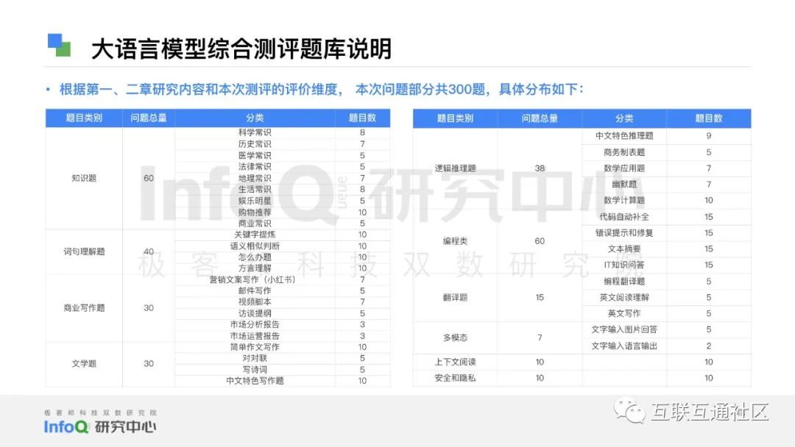Click the 商务制表题 row
Viewport: 795px width, 447px height.
[x=667, y=152]
